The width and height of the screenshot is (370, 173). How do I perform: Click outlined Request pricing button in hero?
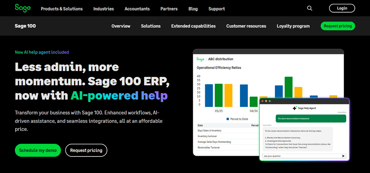(86, 150)
